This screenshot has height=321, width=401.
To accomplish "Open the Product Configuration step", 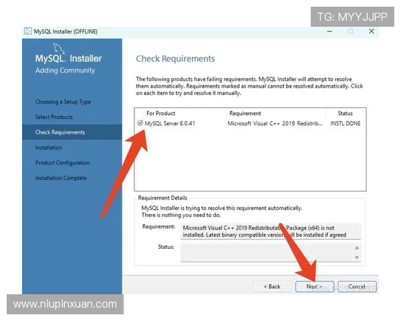I will tap(62, 163).
